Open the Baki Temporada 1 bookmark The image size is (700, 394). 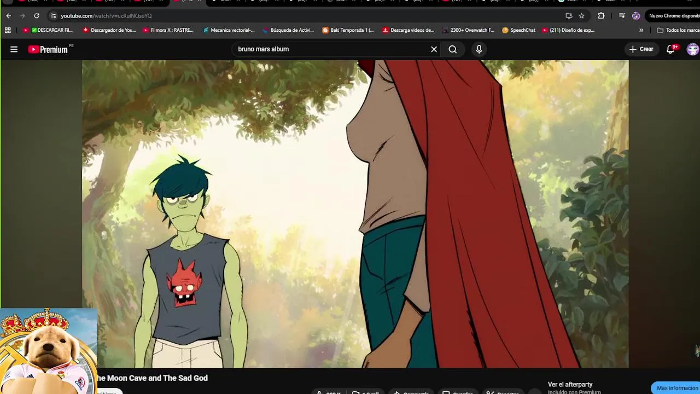(x=348, y=30)
